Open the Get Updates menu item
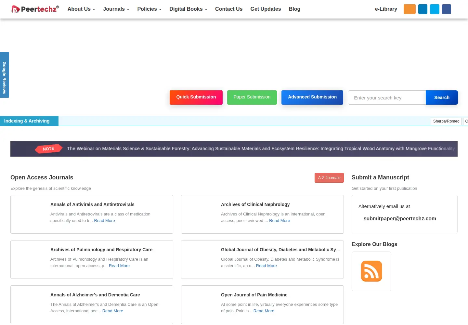Image resolution: width=468 pixels, height=325 pixels. pos(266,9)
